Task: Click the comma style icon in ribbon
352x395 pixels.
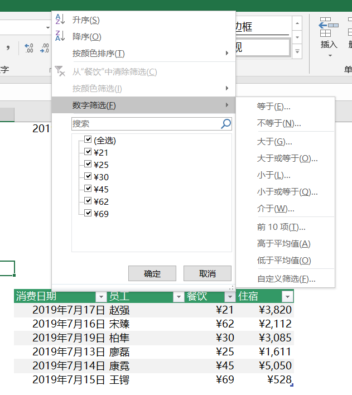Action: 9,49
